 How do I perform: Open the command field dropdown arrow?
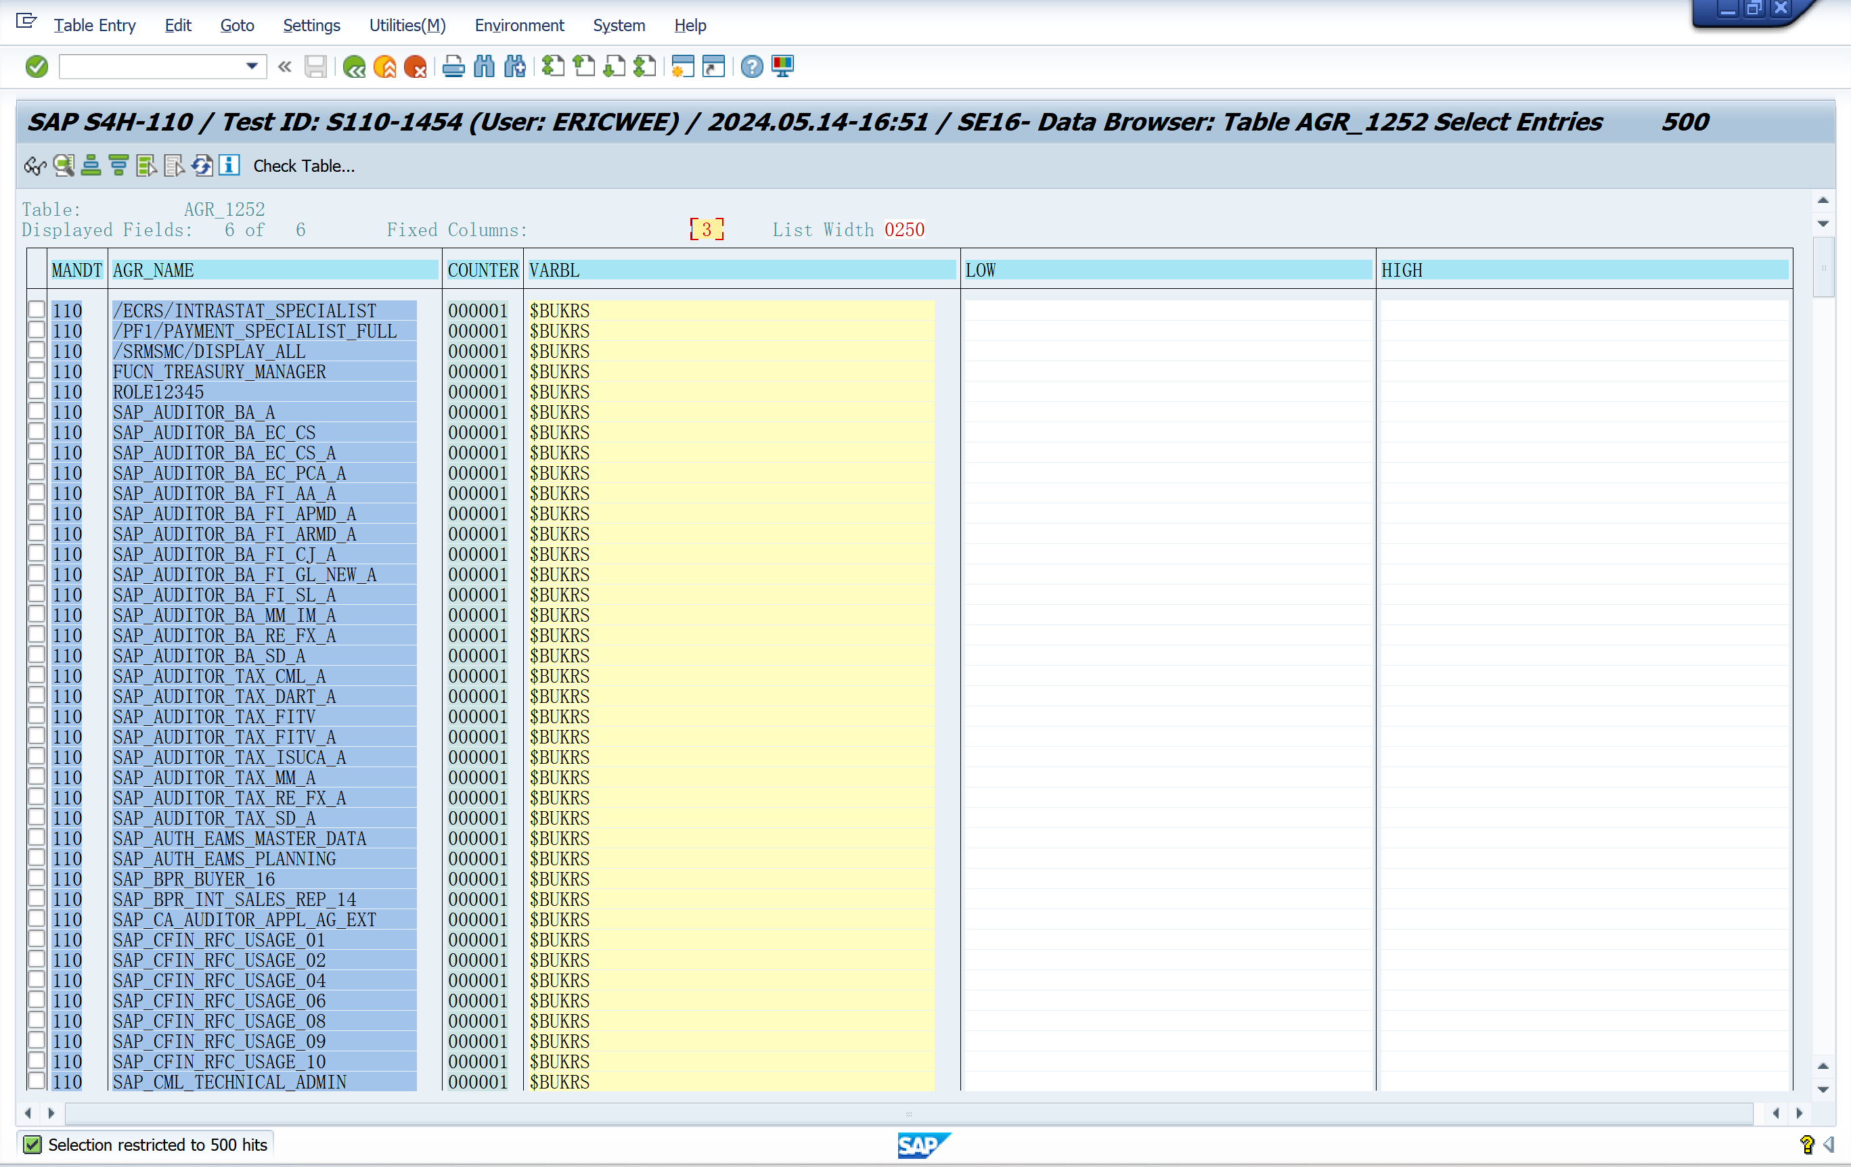pyautogui.click(x=251, y=67)
